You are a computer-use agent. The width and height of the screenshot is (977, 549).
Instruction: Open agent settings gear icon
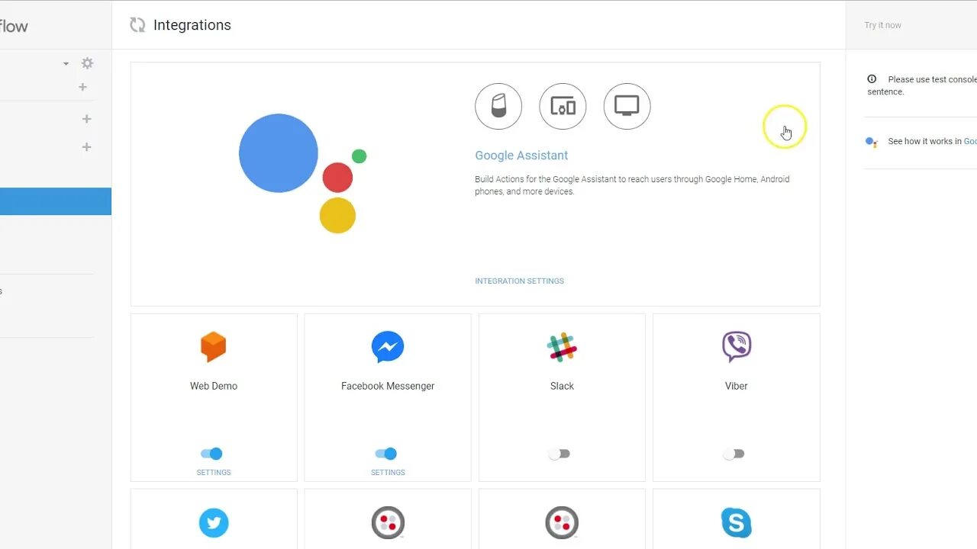[87, 63]
